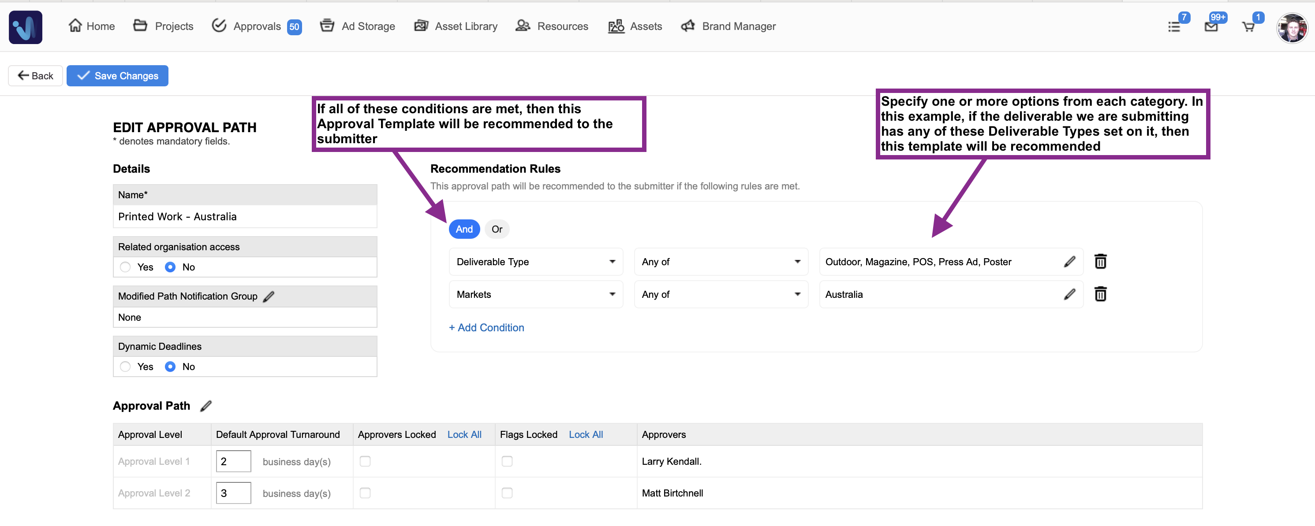Open the shopping cart icon
Image resolution: width=1315 pixels, height=526 pixels.
pos(1248,26)
